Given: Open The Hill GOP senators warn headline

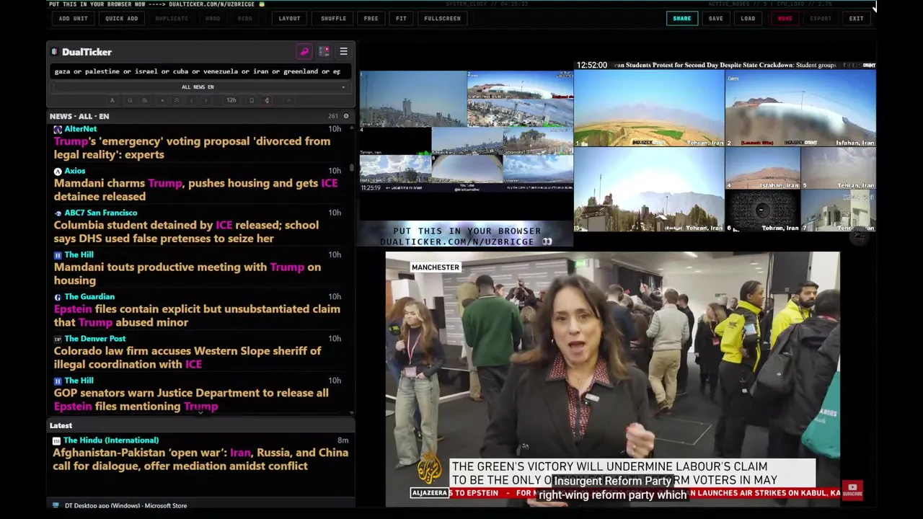Looking at the screenshot, I should [x=191, y=399].
